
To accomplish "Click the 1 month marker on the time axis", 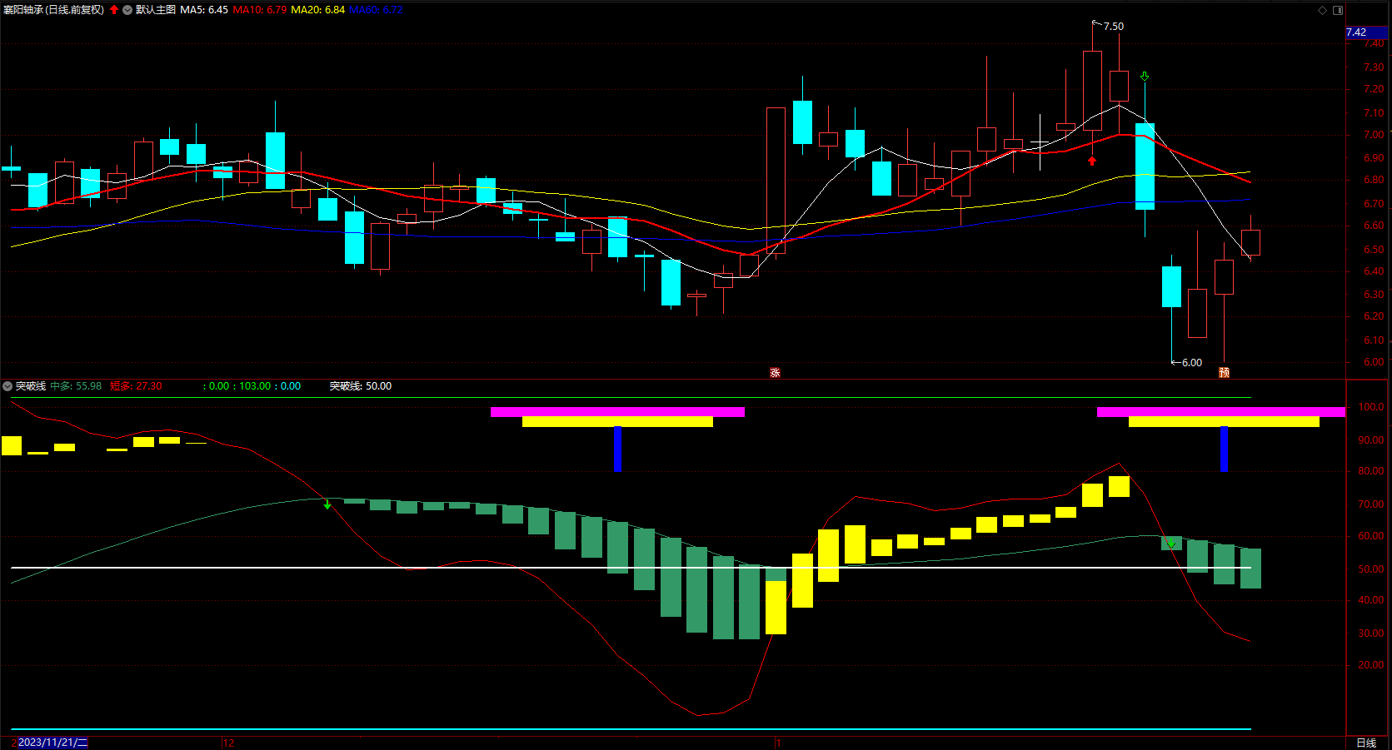I will click(x=777, y=743).
